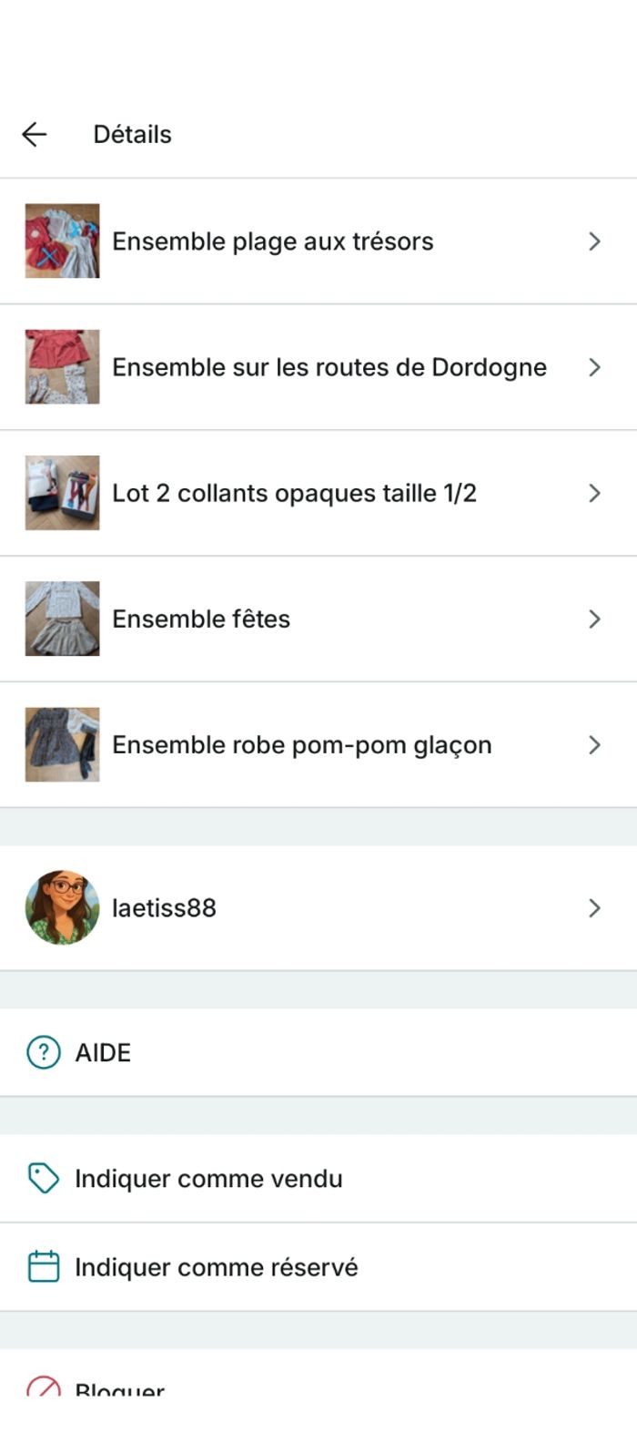Tap Ensemble robe pom-pom glaçon photo
This screenshot has height=1433, width=637.
(62, 744)
